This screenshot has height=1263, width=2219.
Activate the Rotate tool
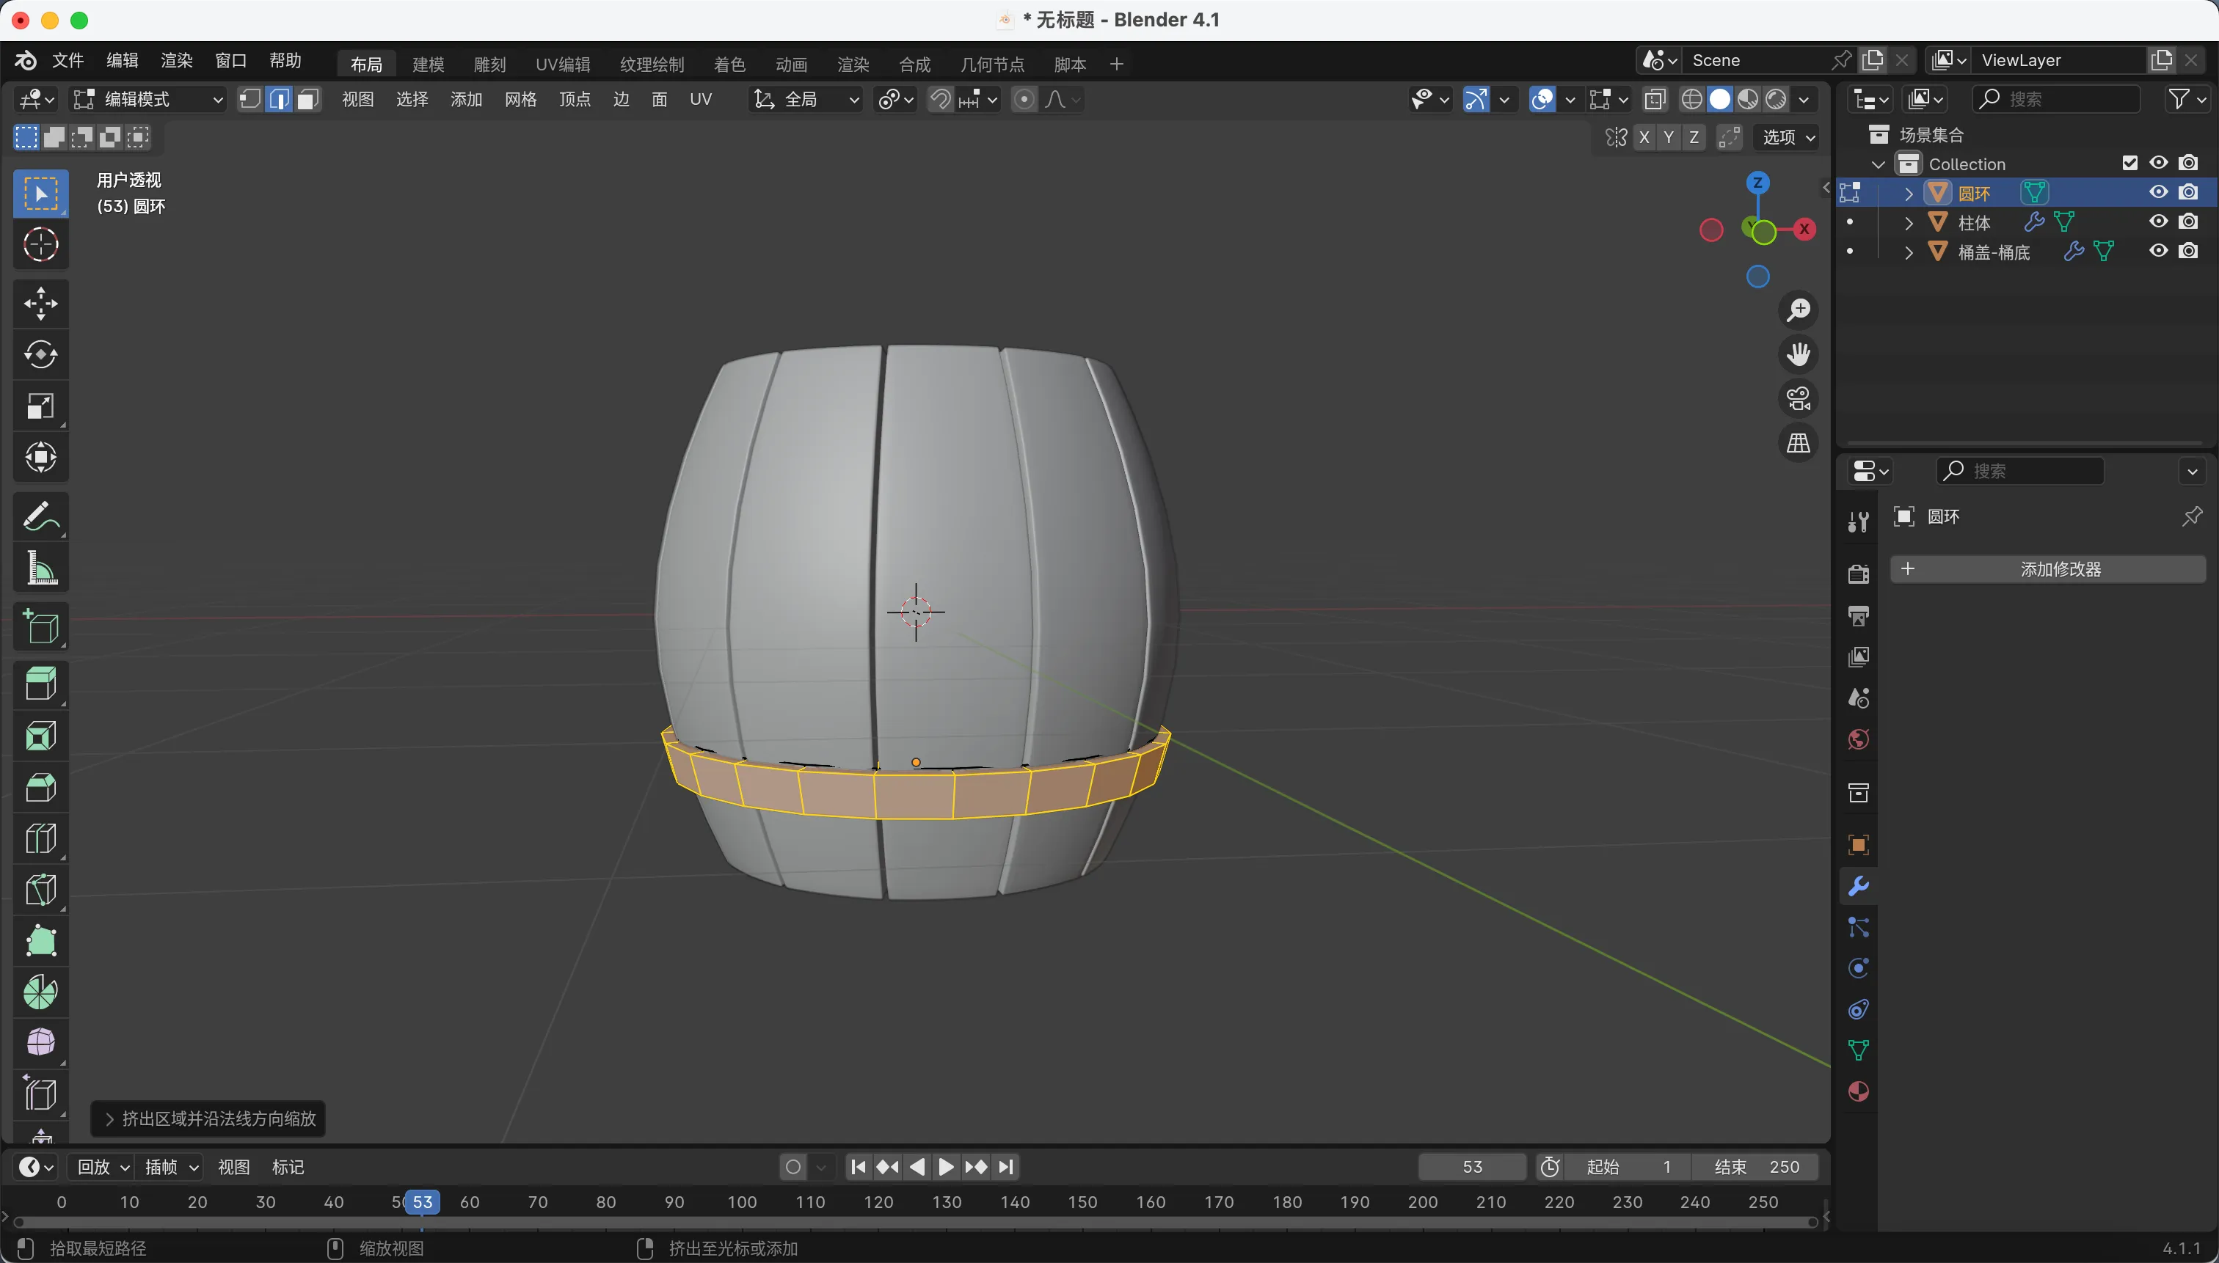pos(41,355)
